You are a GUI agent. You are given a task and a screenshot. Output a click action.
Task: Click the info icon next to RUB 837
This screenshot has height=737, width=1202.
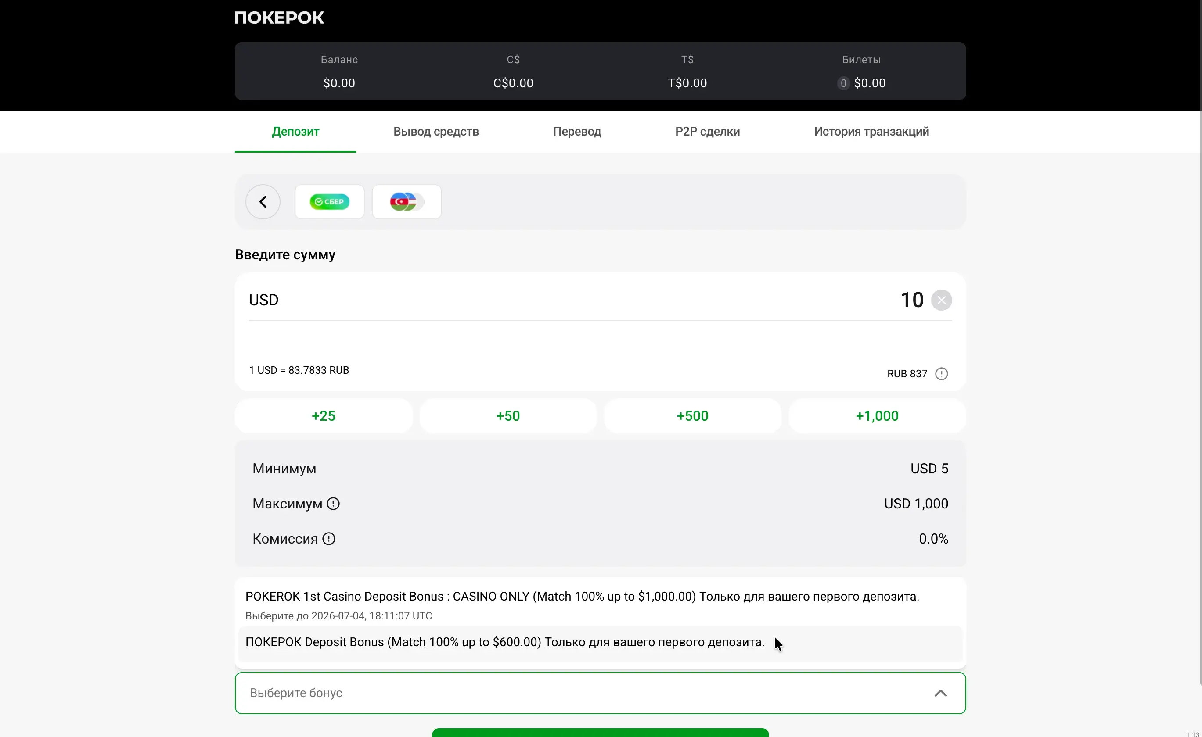(942, 374)
